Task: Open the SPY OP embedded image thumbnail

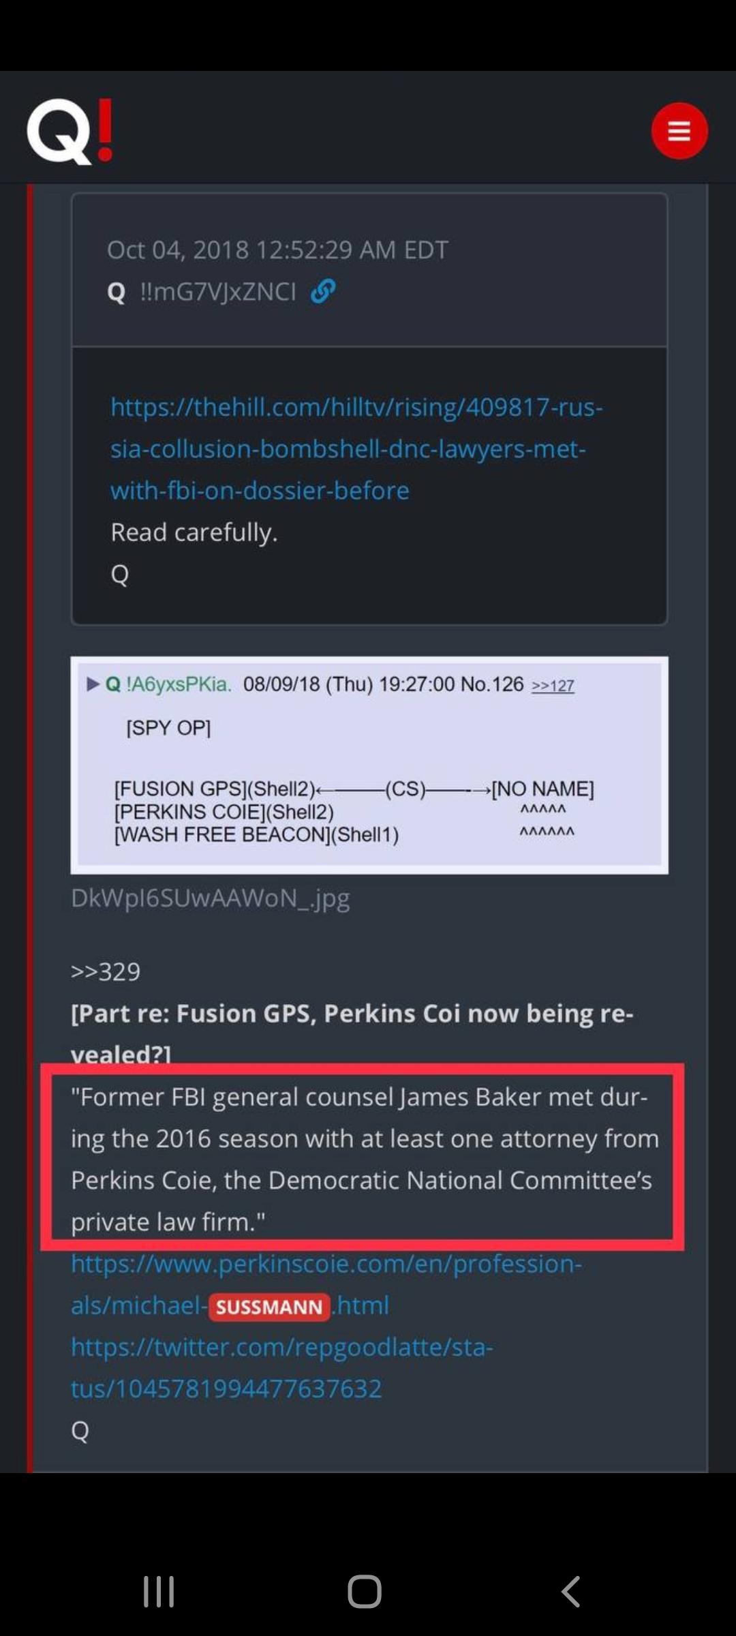Action: point(369,765)
